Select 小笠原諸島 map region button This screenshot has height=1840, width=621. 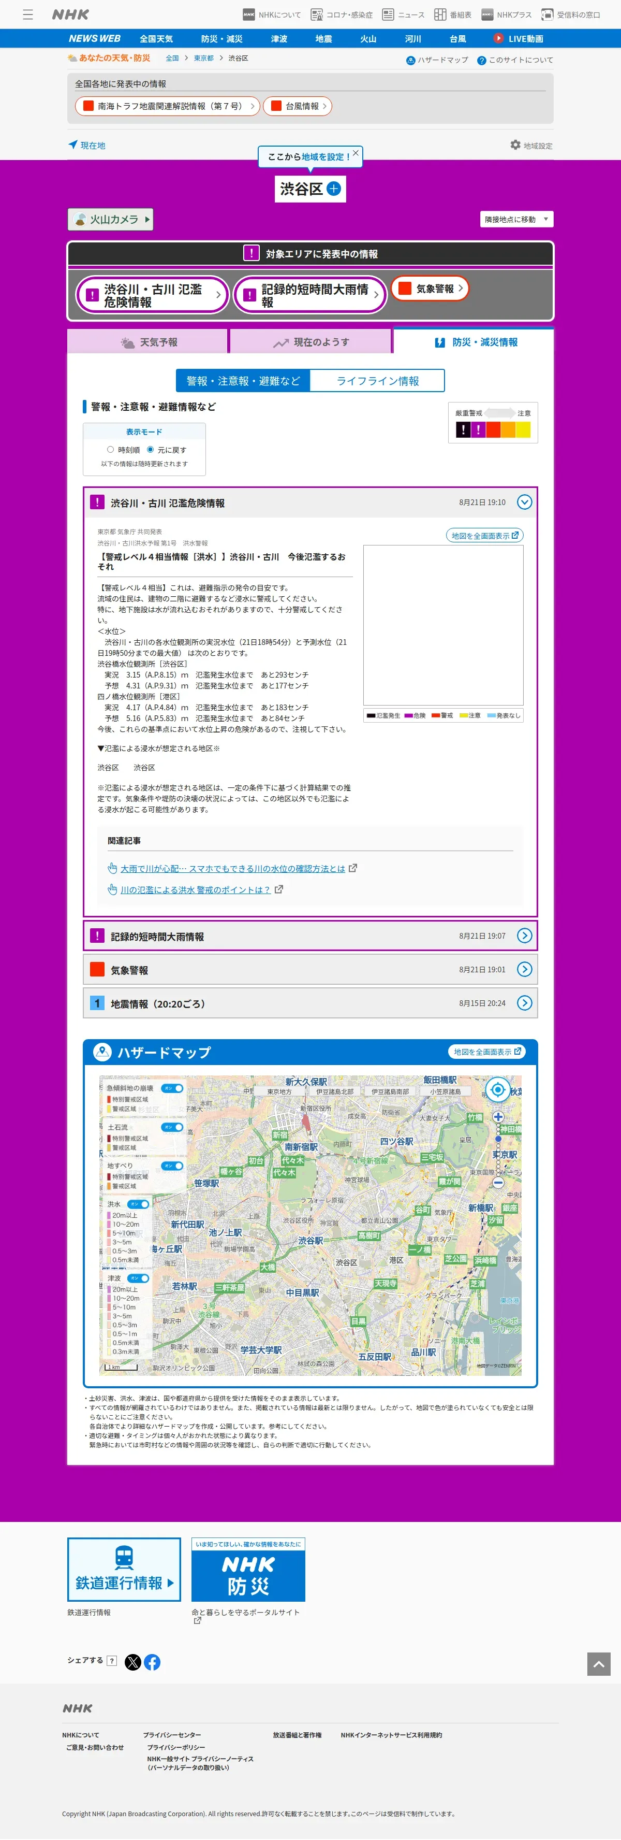point(445,1091)
